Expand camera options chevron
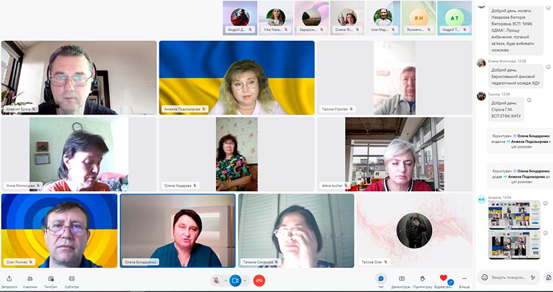Image resolution: width=553 pixels, height=292 pixels. 245,280
